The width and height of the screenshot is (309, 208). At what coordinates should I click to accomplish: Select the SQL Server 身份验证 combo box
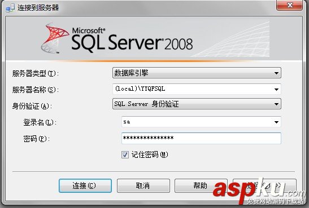coord(197,104)
